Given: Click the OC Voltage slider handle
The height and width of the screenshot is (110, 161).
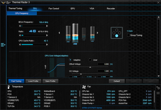Looking at the screenshot, I should click(81, 74).
